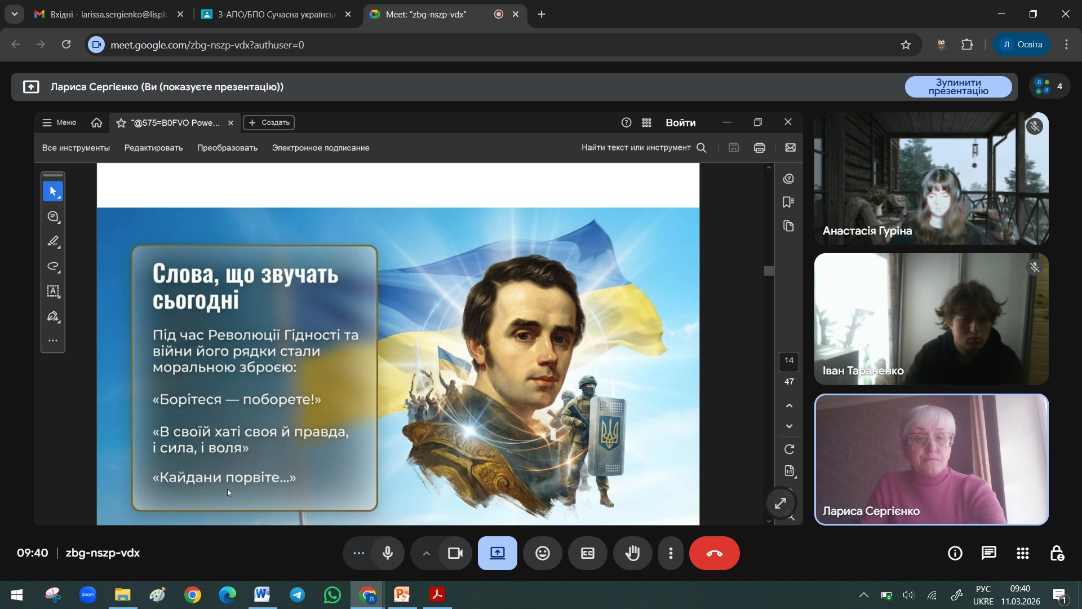Show meeting details info icon
The height and width of the screenshot is (609, 1082).
click(955, 553)
